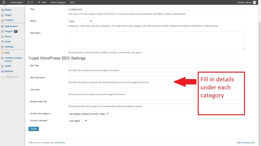This screenshot has height=146, width=261.
Task: Click the Breadcrumbs Title label
Action: (39, 101)
